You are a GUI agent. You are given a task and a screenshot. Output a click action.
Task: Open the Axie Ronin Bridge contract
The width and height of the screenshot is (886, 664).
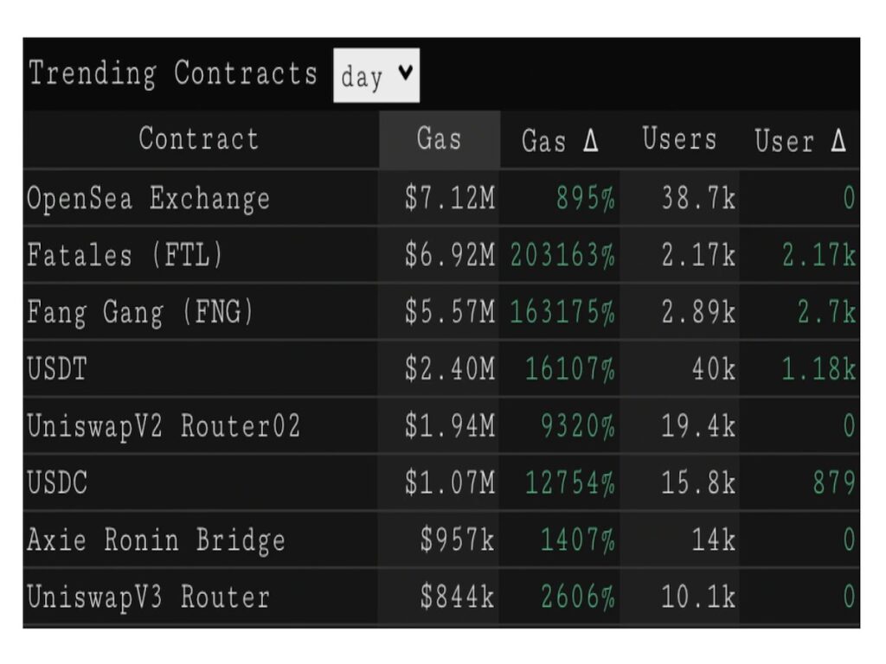coord(441,539)
